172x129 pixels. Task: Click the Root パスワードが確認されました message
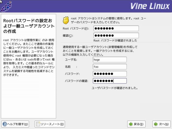point(115,41)
